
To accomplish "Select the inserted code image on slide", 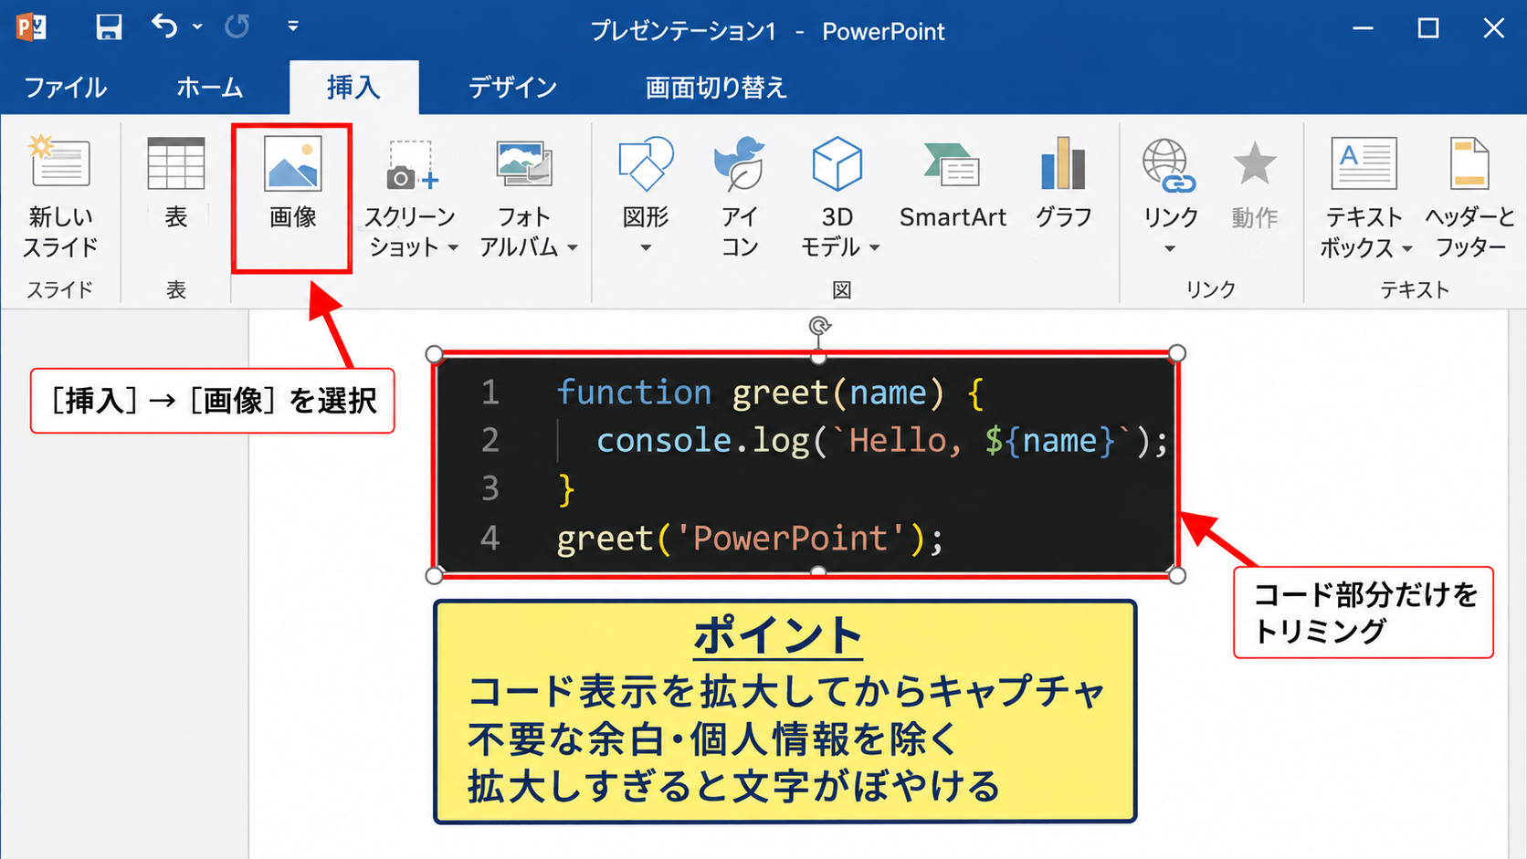I will (x=806, y=465).
